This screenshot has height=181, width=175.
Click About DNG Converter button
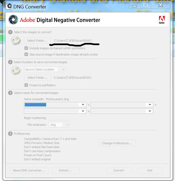(29, 170)
